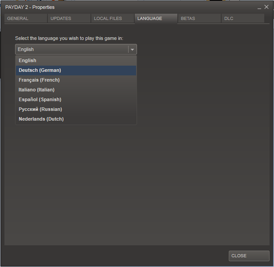
Task: Switch to the DLC tab
Action: point(243,18)
